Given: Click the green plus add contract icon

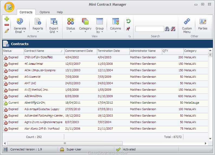Looking at the screenshot, I should click(7, 19).
